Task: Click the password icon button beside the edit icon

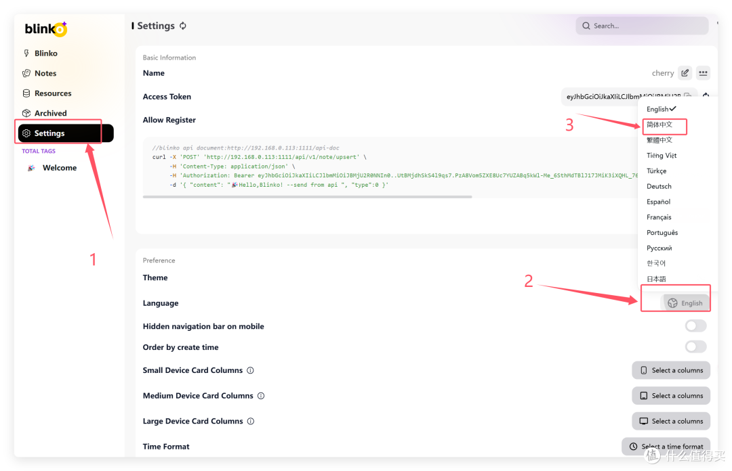Action: (703, 73)
